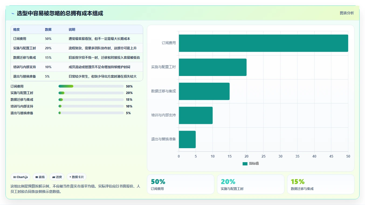The height and width of the screenshot is (205, 365).
Task: Click the 50% progress value
Action: point(129,86)
